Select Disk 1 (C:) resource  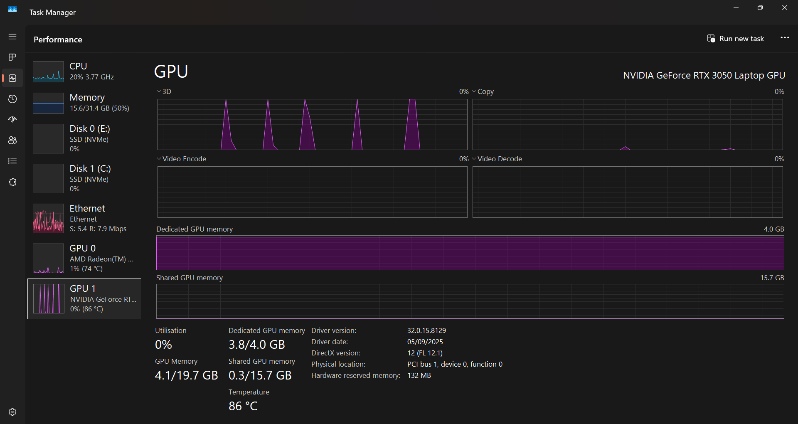[84, 178]
